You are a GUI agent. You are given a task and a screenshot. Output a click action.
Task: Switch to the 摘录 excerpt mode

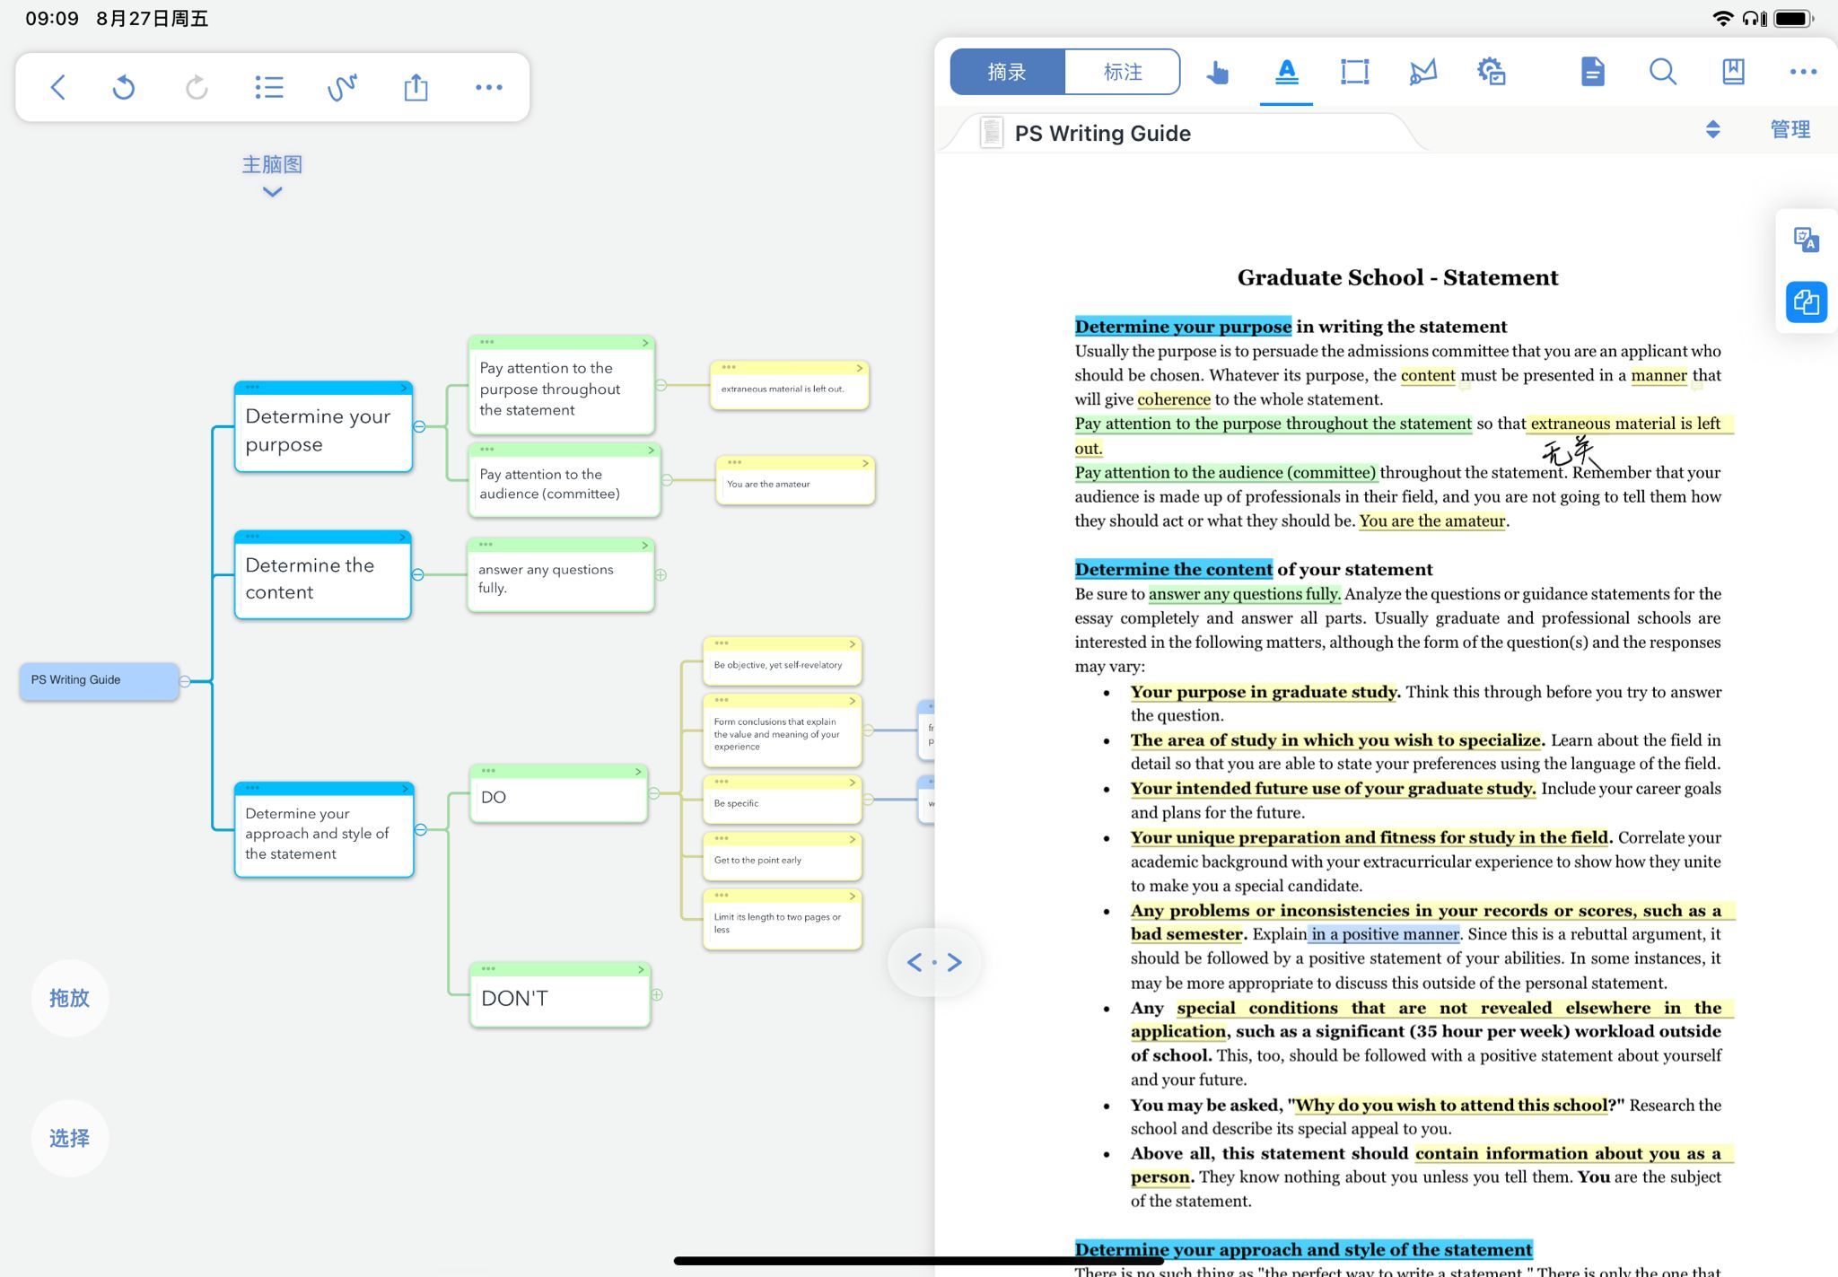[x=1007, y=72]
